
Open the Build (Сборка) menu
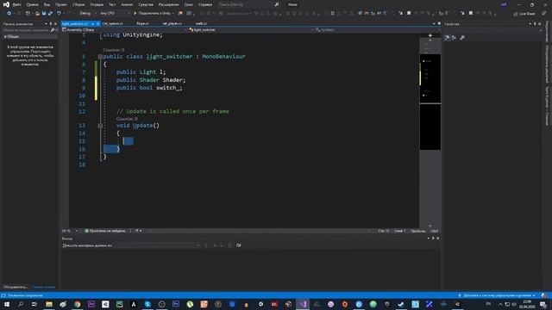78,4
